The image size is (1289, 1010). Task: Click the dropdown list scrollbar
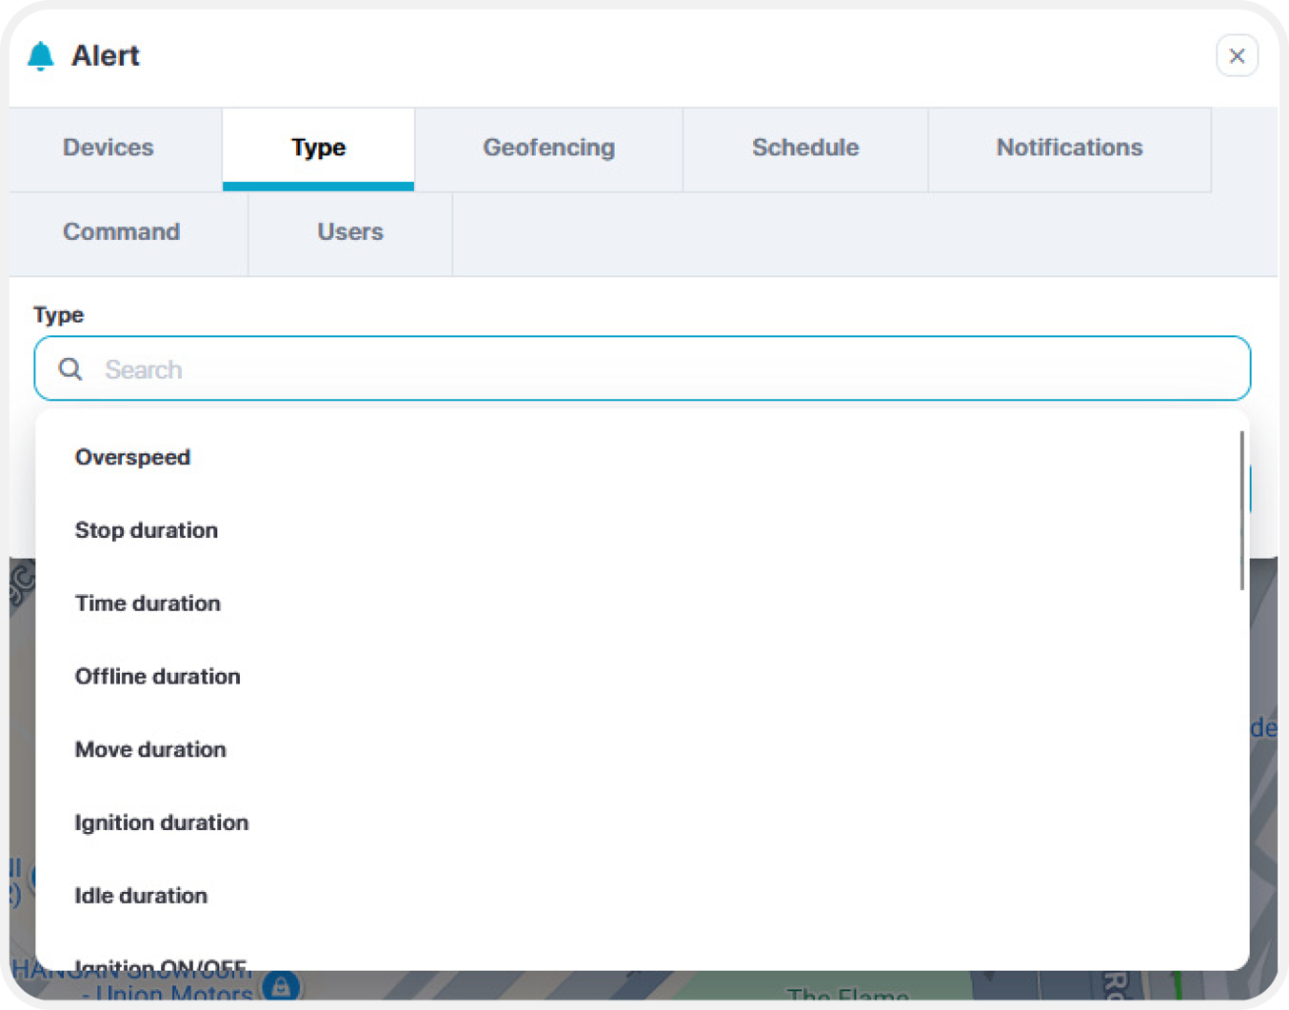(1241, 510)
